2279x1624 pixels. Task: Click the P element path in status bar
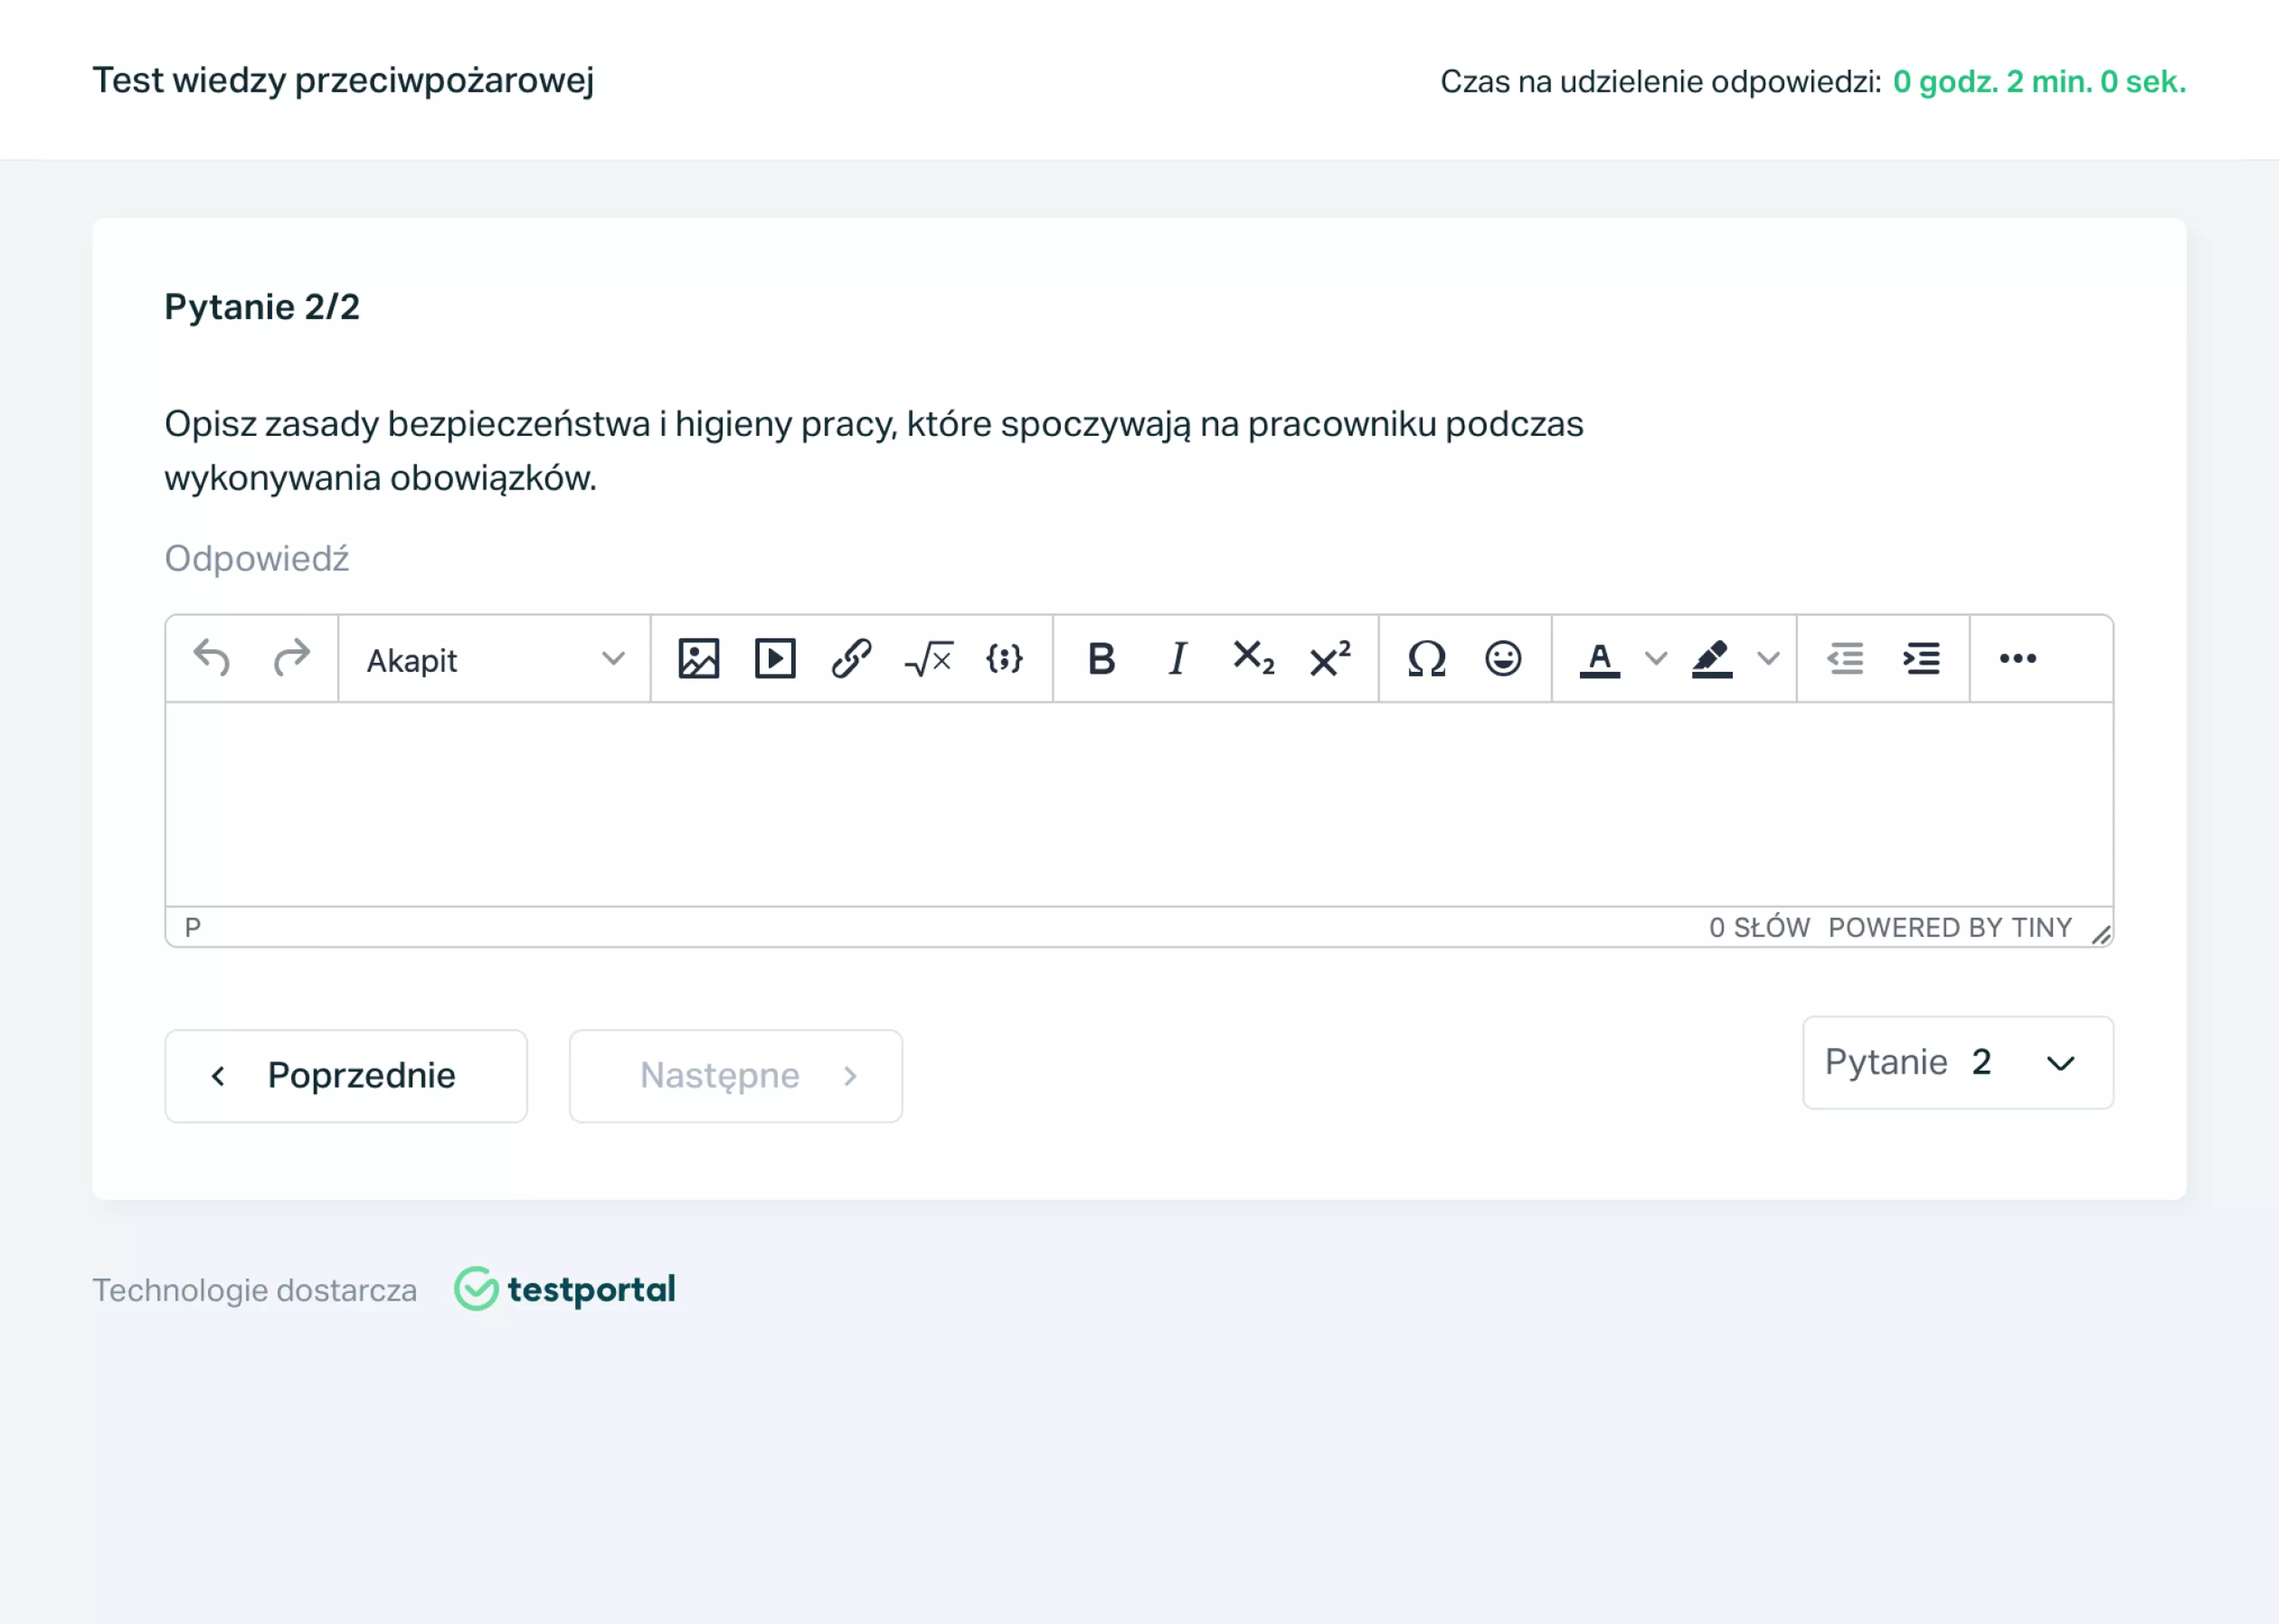click(x=193, y=928)
